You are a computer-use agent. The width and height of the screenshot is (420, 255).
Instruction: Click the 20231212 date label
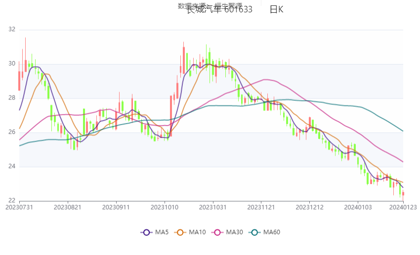point(310,207)
